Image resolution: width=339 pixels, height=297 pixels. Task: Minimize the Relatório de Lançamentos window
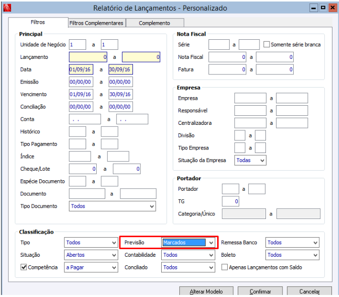[313, 8]
